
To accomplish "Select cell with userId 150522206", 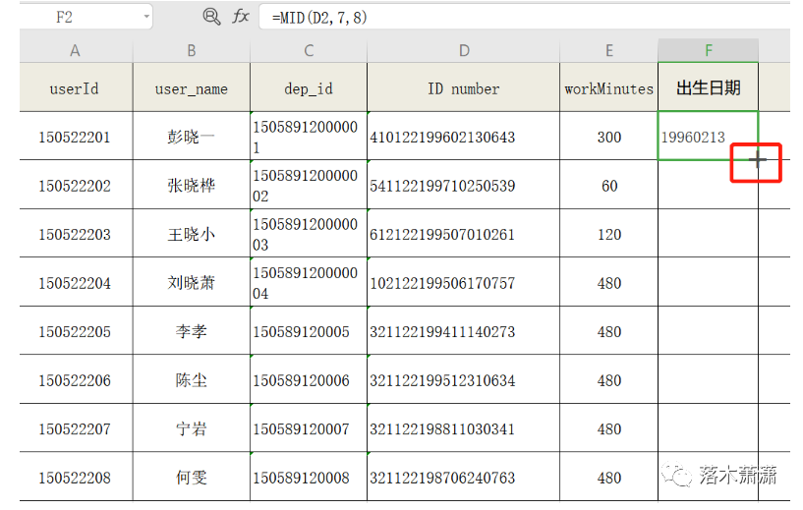I will 76,379.
